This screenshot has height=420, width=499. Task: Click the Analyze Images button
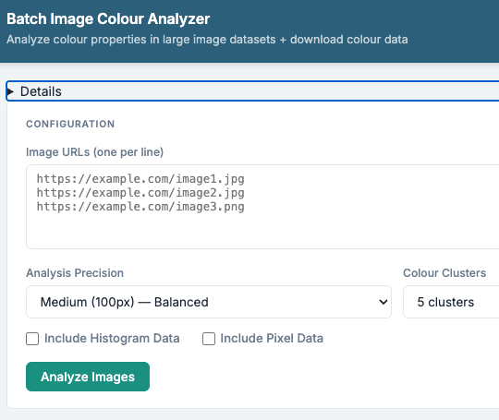[88, 377]
